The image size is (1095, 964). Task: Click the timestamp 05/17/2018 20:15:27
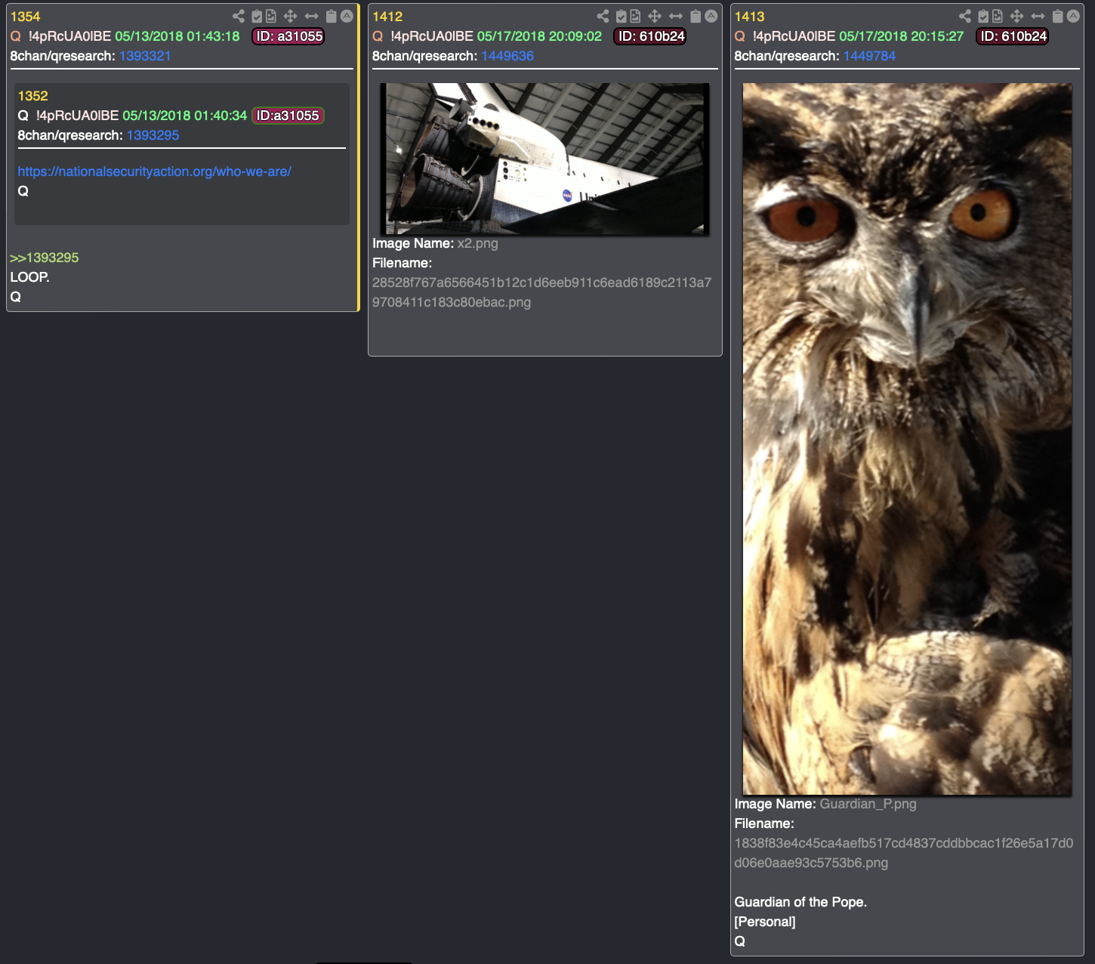click(x=902, y=36)
